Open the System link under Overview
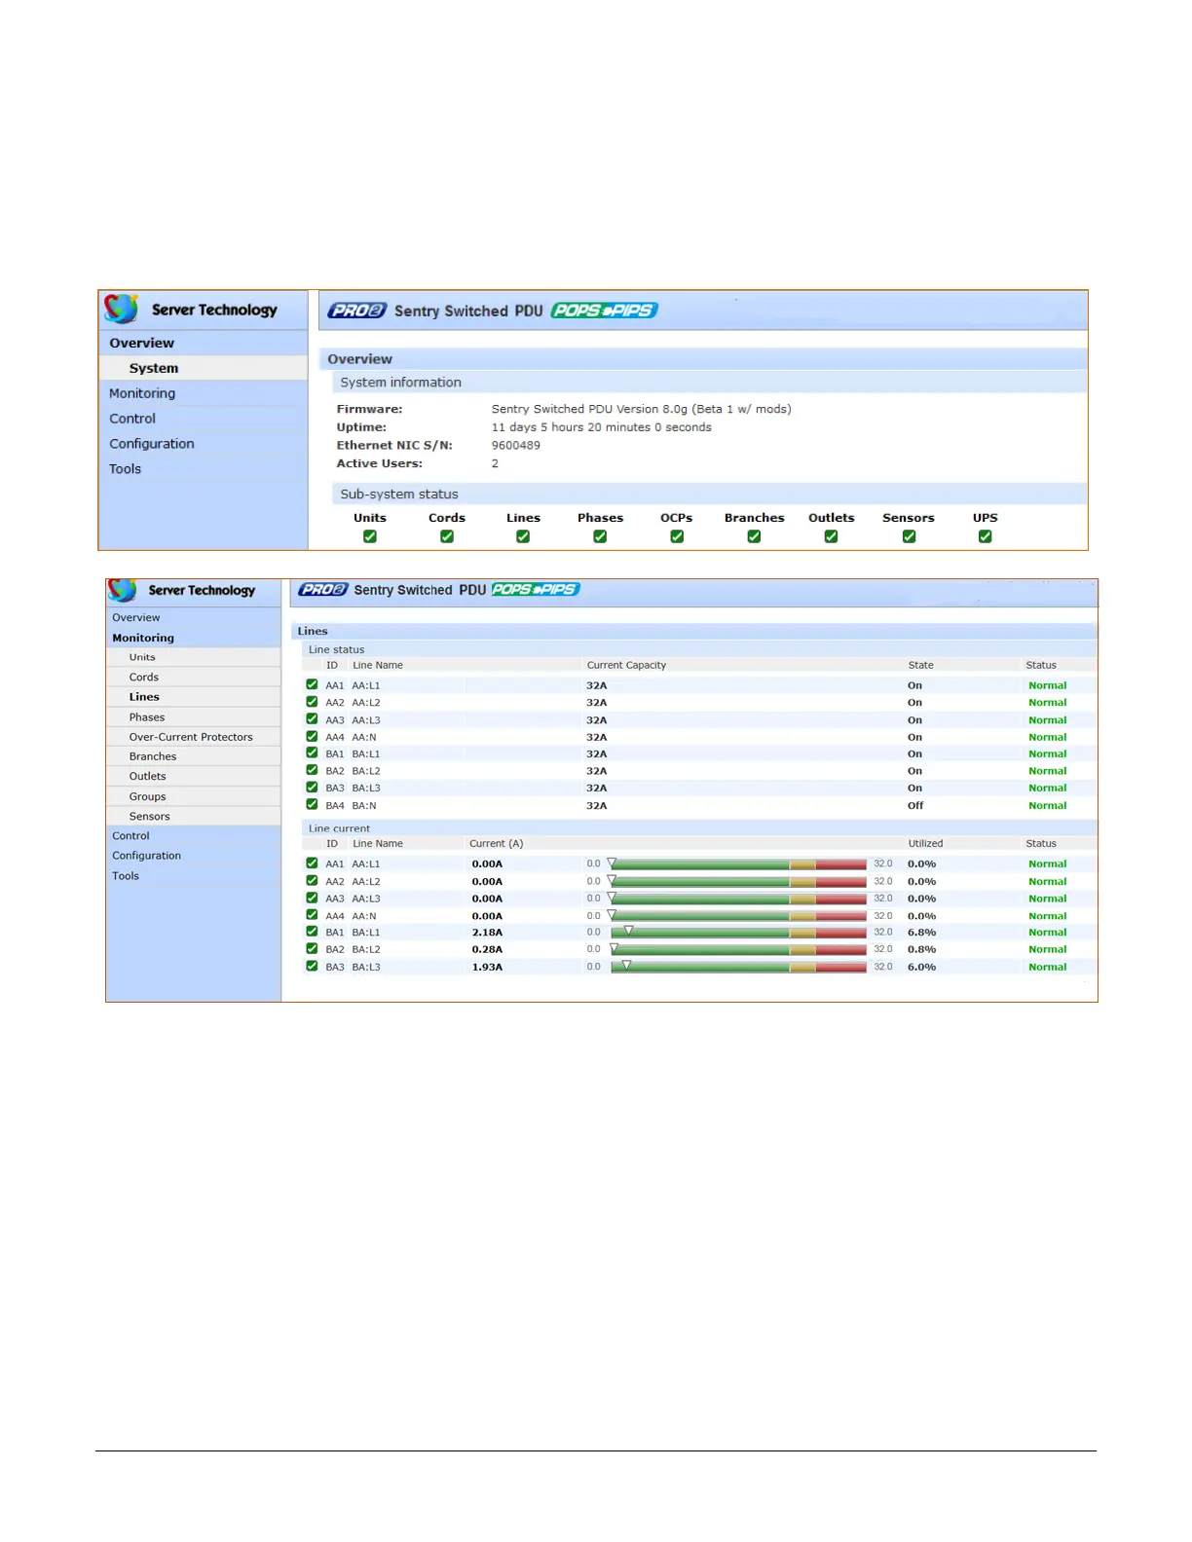This screenshot has width=1192, height=1542. (x=154, y=368)
